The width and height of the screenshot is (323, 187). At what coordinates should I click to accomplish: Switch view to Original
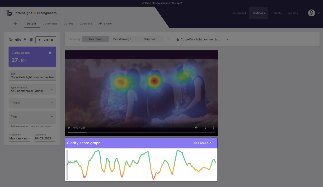pos(149,39)
